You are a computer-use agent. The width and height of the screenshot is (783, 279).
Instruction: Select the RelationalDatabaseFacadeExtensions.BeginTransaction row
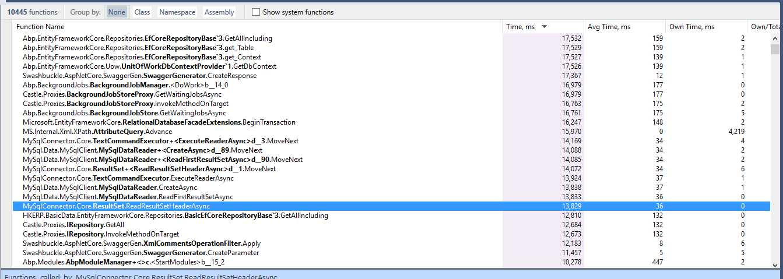391,122
